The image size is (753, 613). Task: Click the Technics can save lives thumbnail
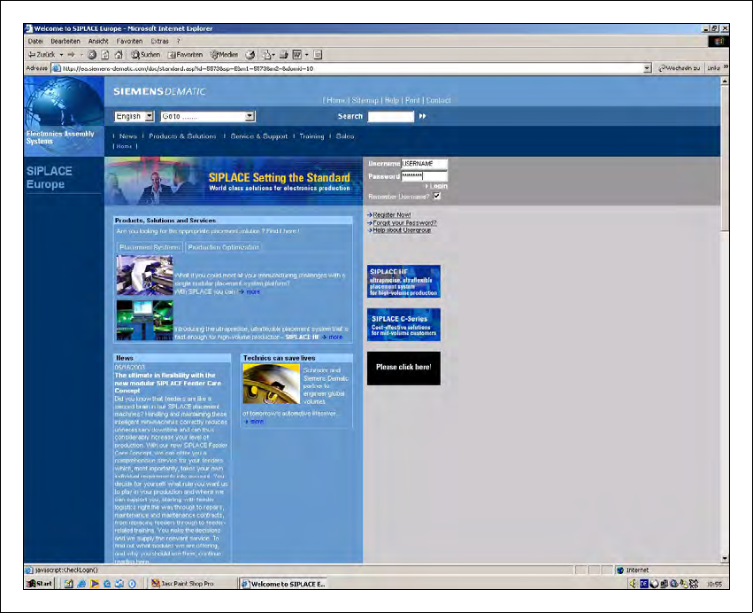(x=272, y=384)
